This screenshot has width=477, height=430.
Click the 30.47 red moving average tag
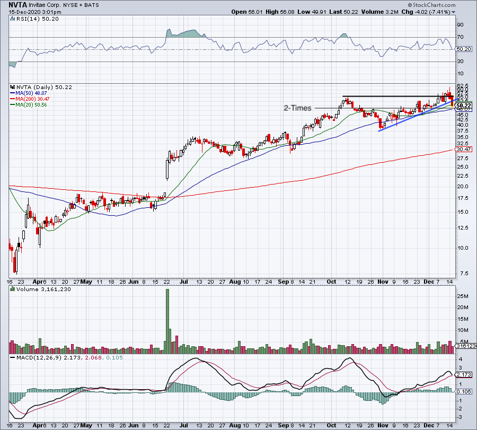pos(464,149)
